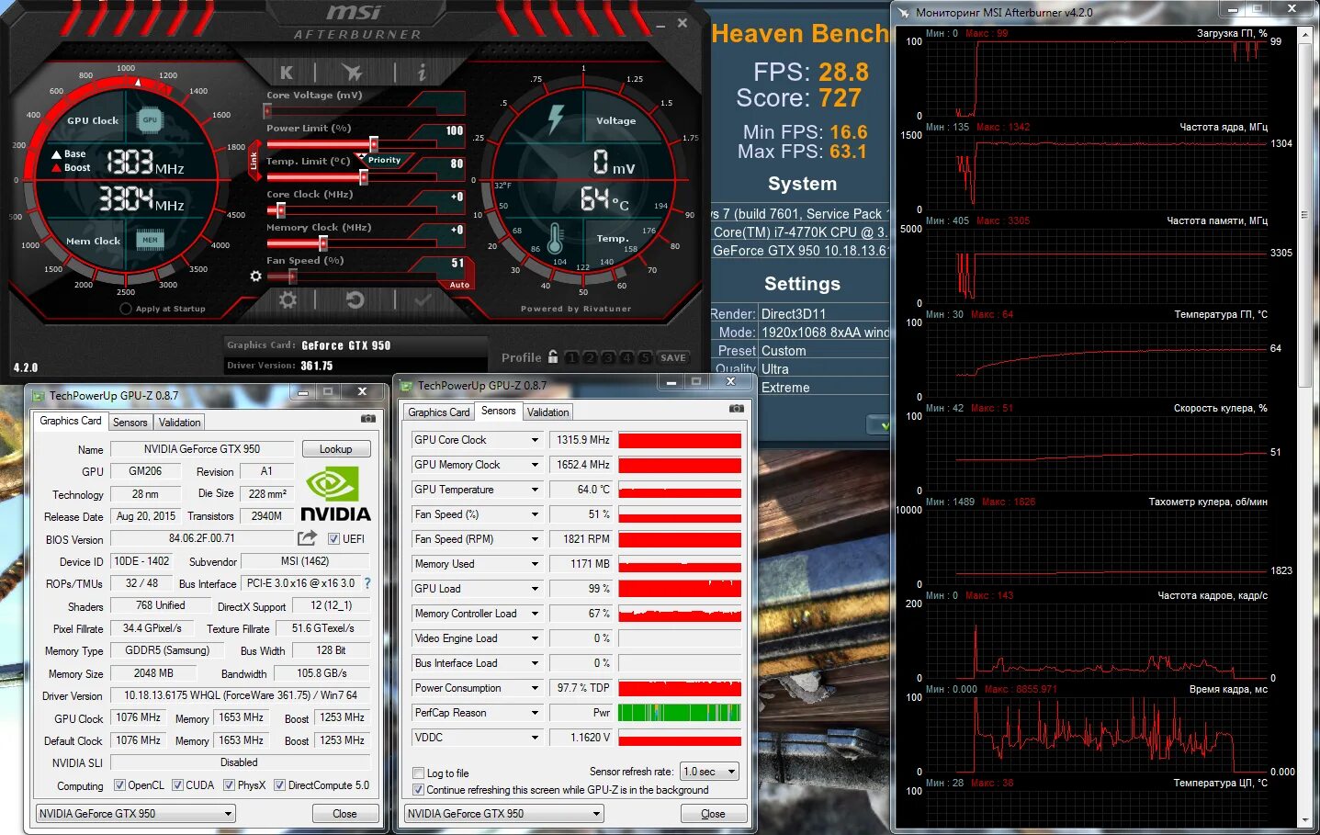Select profile slot 5
Screen dimensions: 1320x835
[x=646, y=357]
